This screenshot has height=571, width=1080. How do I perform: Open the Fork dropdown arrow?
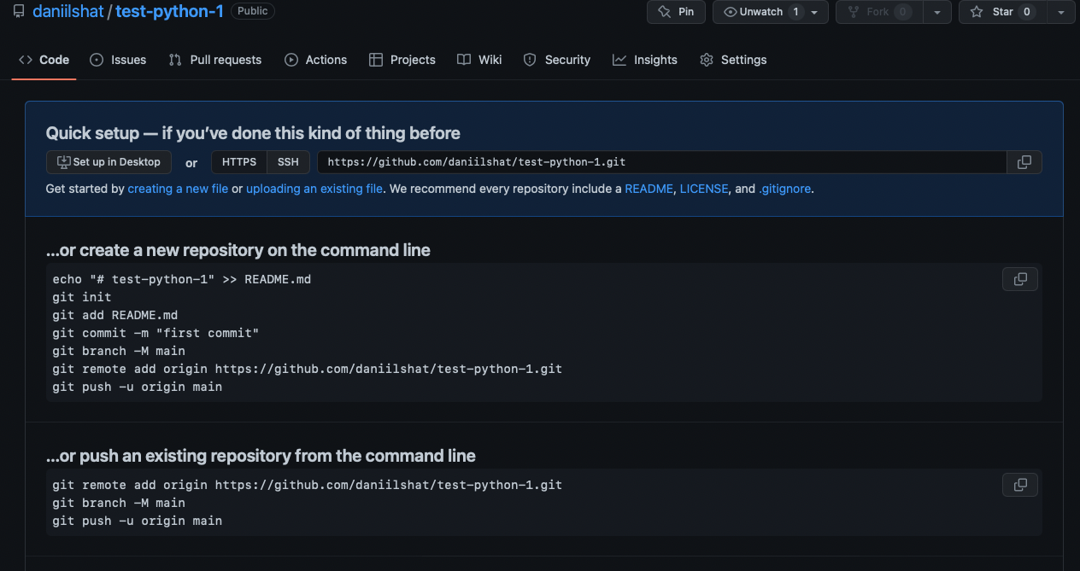[x=937, y=12]
